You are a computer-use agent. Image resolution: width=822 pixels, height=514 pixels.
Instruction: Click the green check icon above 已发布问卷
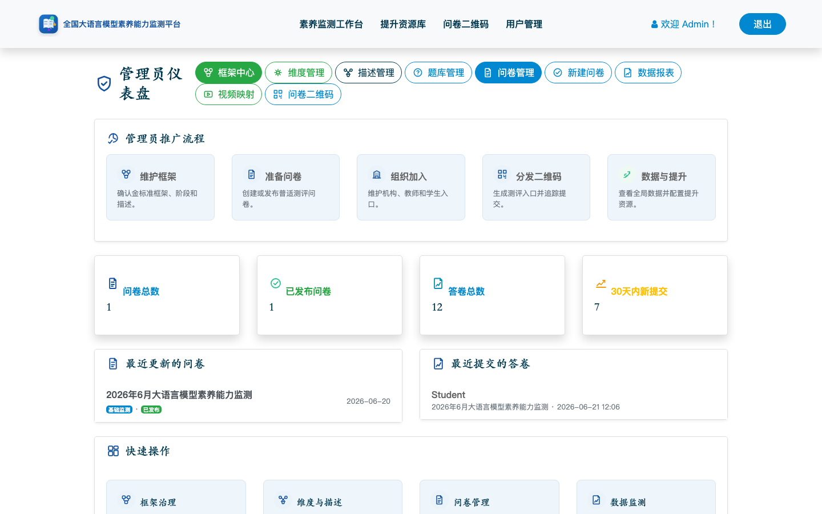[276, 283]
